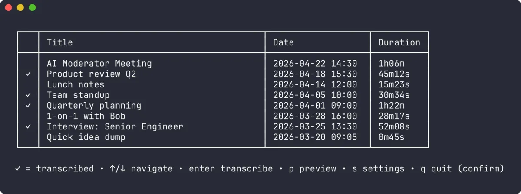Click the Product review Q2 checkmark

[28, 74]
